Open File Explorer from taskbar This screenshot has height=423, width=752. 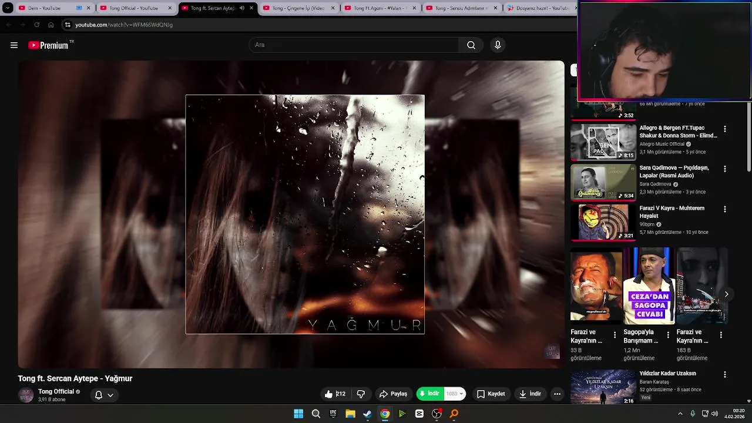350,414
